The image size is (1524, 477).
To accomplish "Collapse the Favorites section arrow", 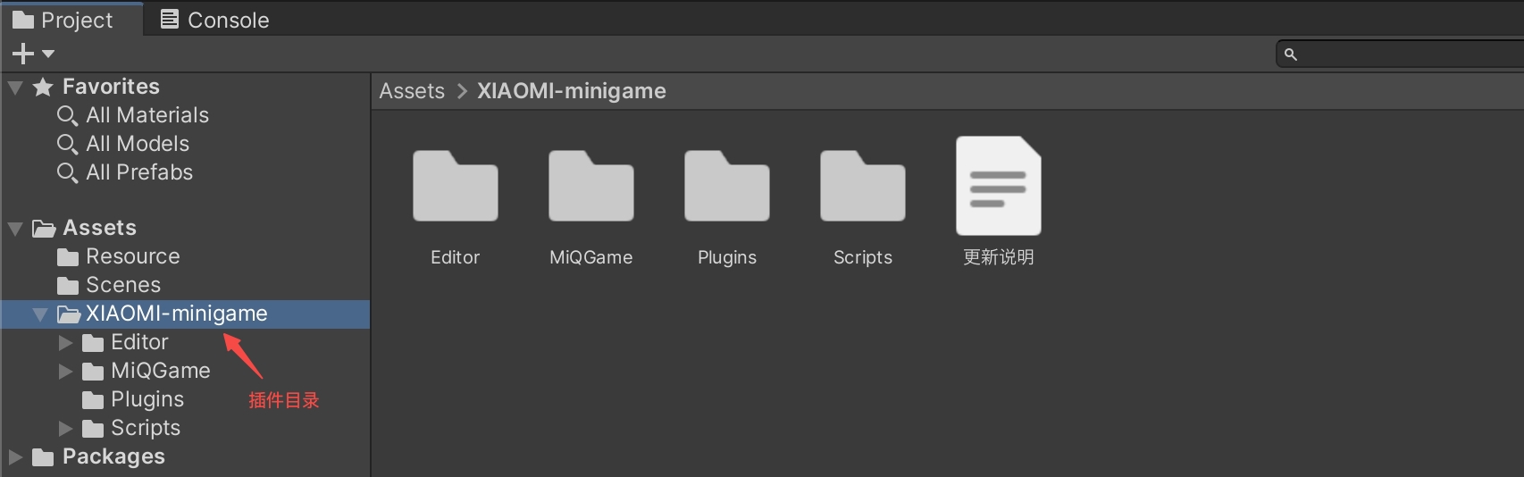I will tap(15, 88).
